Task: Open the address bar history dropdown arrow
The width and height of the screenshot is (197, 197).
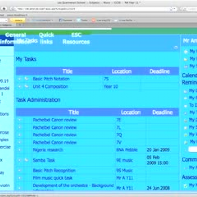Action: click(175, 9)
